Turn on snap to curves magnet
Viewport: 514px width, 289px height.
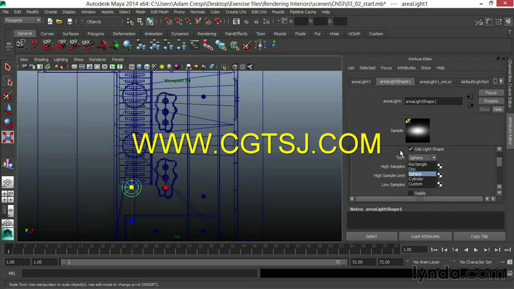(179, 22)
